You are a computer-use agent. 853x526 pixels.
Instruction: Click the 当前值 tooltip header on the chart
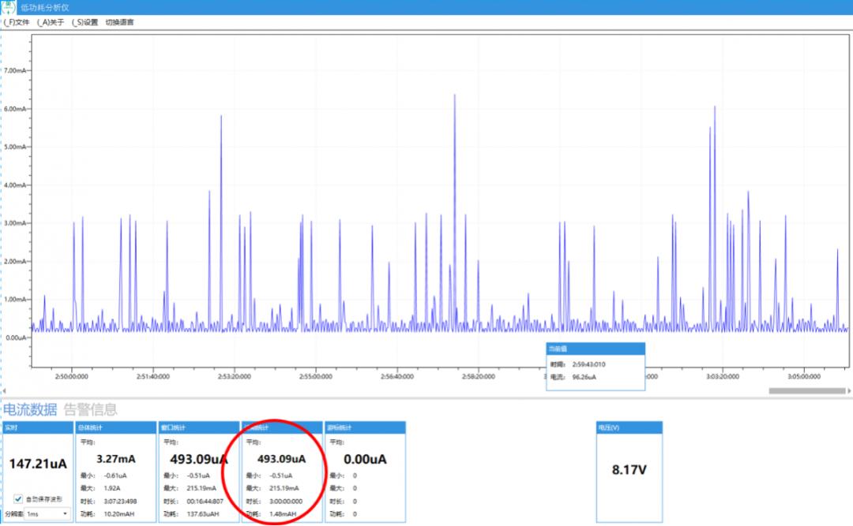coord(596,348)
